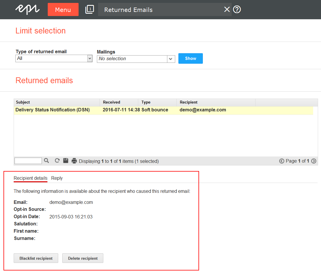Screen dimensions: 321x276
Task: Click Delete recipient button
Action: [83, 258]
